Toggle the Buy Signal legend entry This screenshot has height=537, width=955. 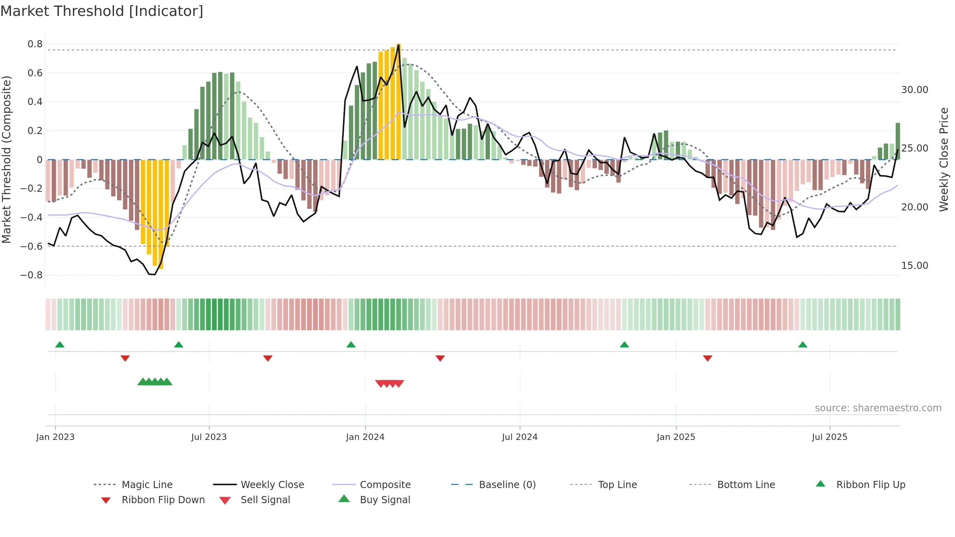point(374,500)
